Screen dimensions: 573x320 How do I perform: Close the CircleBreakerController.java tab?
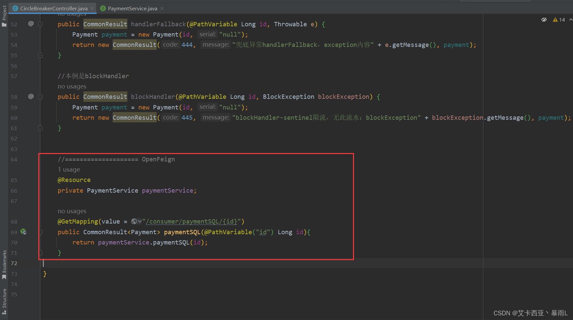click(92, 8)
